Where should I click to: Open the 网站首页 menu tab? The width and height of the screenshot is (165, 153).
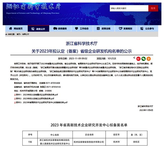(16, 29)
